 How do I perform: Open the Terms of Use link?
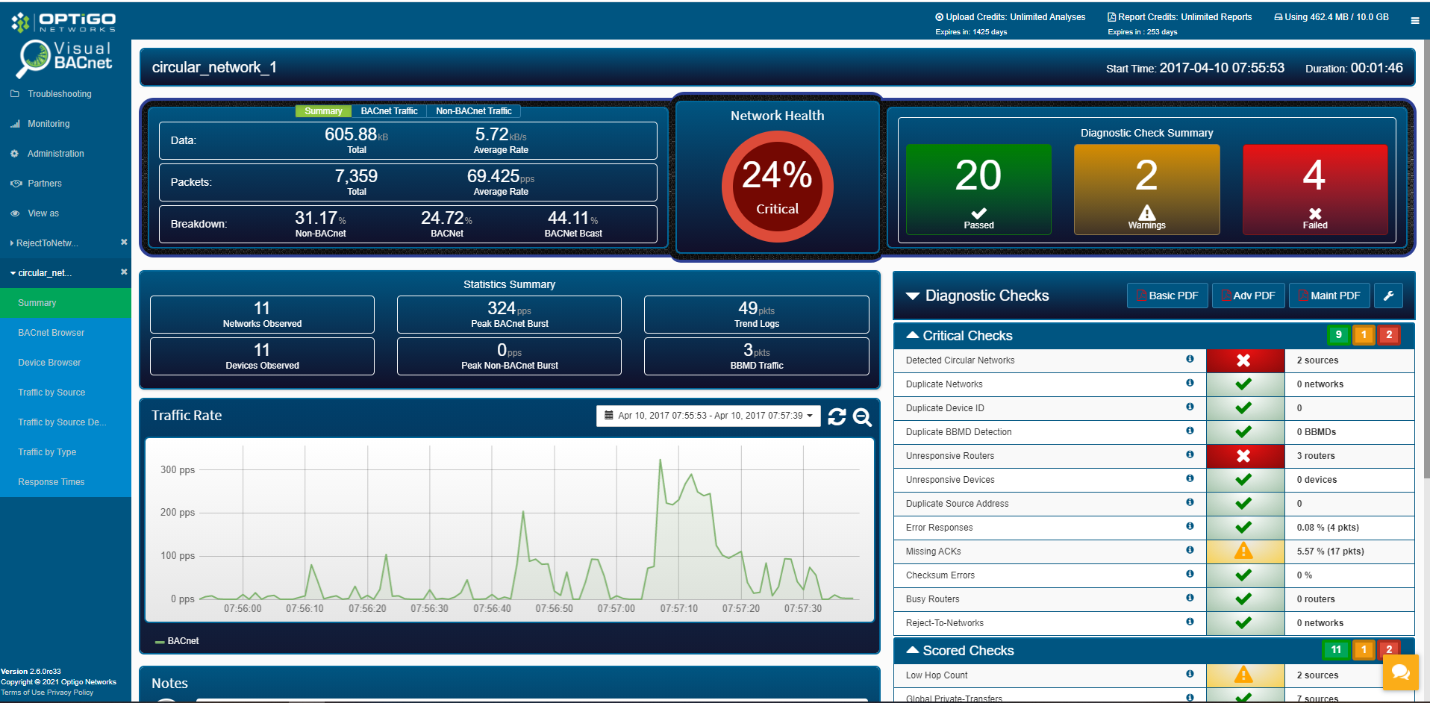pos(23,692)
